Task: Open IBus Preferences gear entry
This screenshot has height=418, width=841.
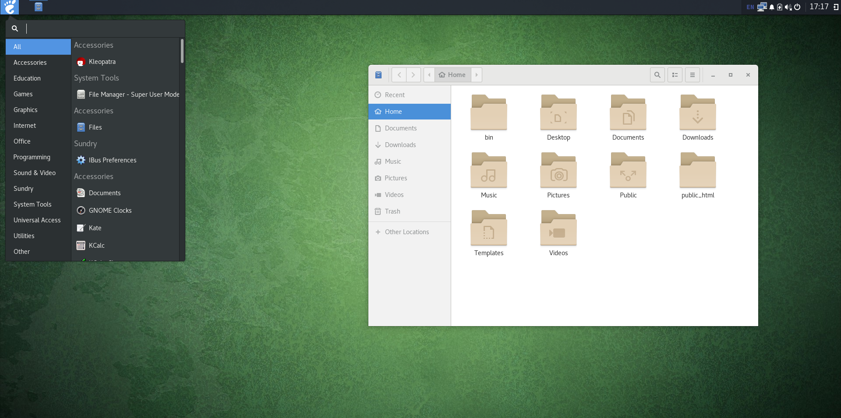Action: pos(112,160)
